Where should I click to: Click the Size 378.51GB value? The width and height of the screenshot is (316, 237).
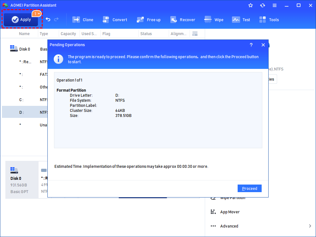point(123,115)
